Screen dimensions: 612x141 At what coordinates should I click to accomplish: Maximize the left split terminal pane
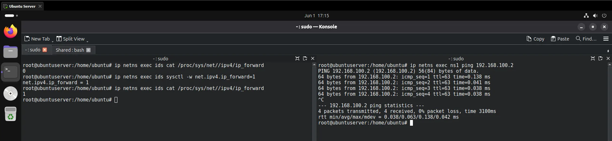(297, 59)
